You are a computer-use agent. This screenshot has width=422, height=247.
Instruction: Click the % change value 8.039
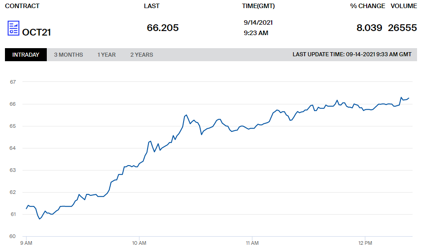[369, 28]
